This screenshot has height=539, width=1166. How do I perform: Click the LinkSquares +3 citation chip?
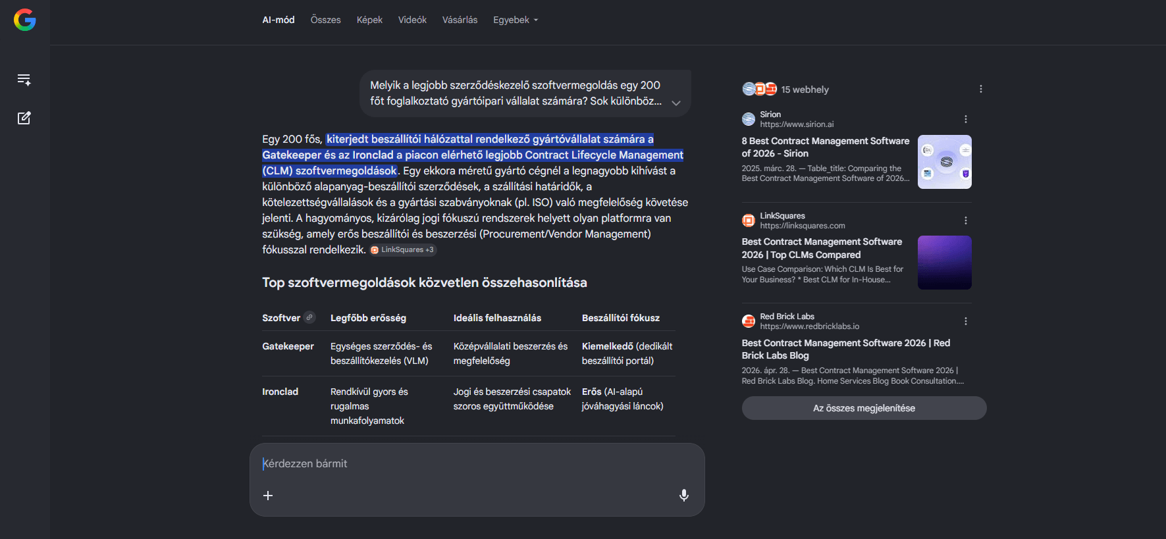click(402, 249)
